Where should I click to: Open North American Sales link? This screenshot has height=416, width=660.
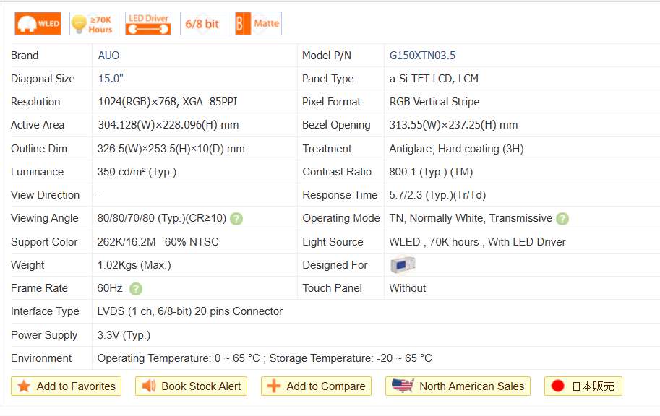pyautogui.click(x=458, y=386)
